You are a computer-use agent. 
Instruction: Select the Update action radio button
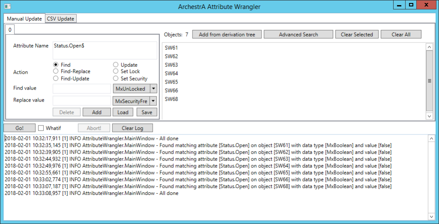[x=115, y=65]
